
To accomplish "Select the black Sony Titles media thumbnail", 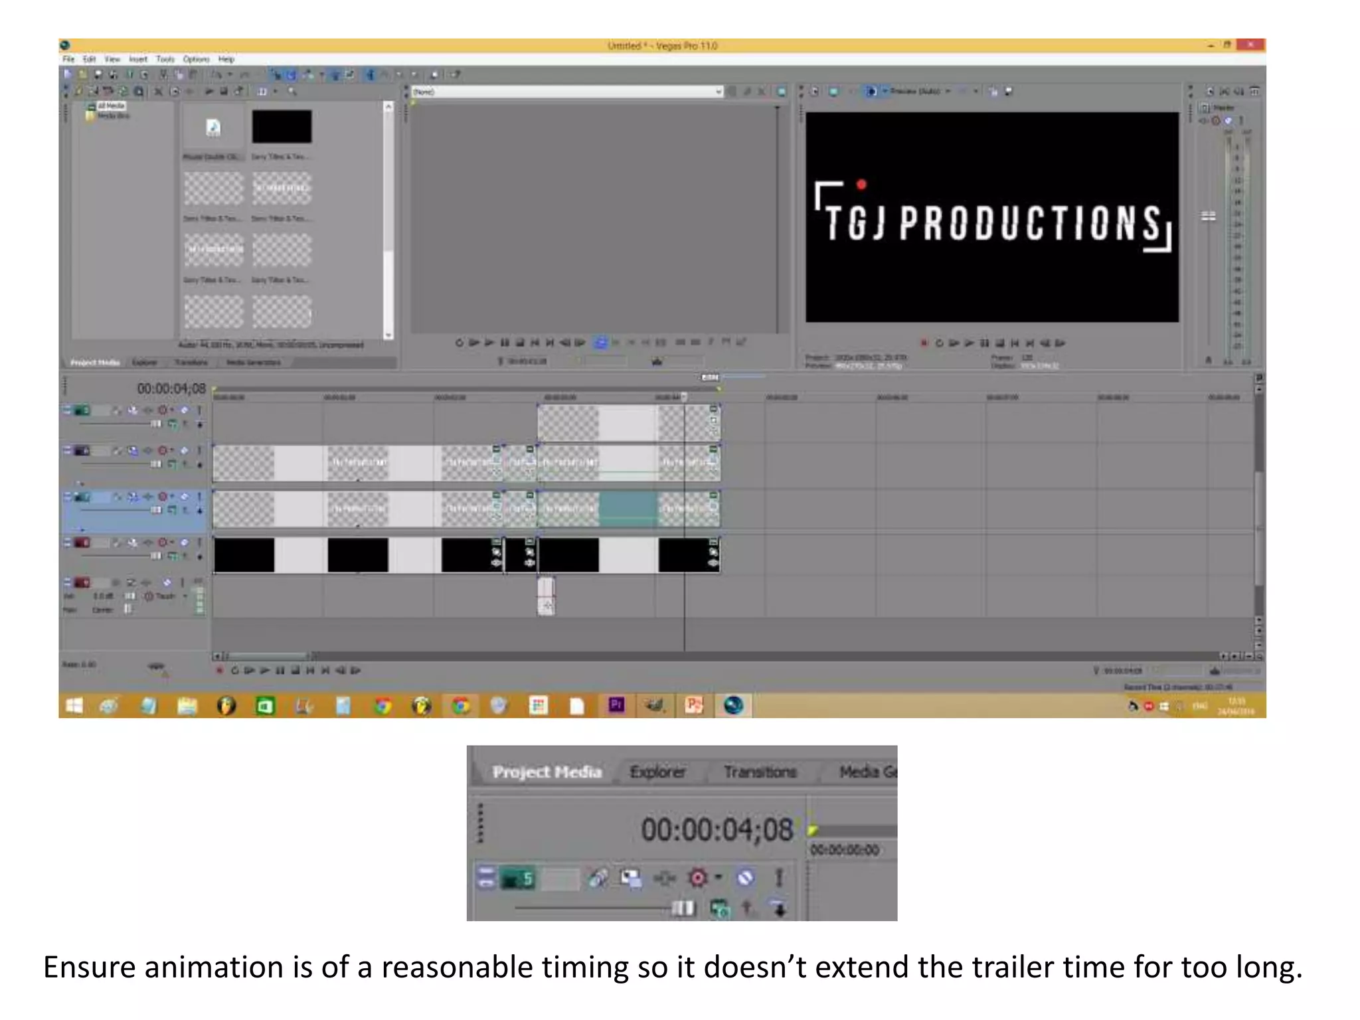I will coord(282,127).
